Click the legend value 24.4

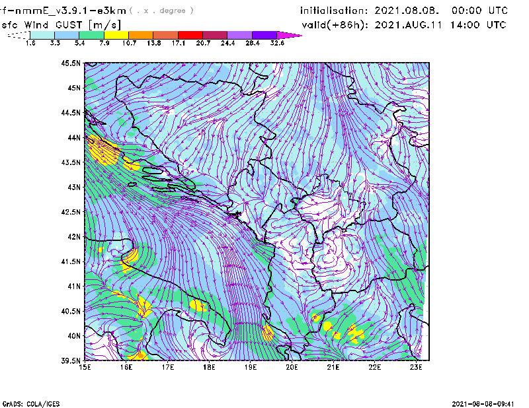tap(227, 43)
